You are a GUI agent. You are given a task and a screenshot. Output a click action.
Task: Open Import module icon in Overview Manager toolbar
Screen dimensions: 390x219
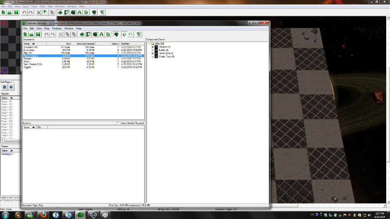click(108, 34)
